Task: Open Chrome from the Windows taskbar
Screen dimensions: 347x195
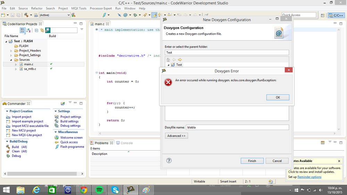Action: pyautogui.click(x=83, y=190)
